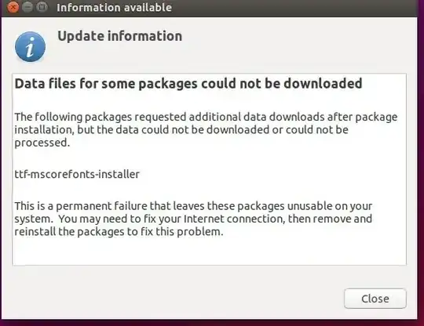The width and height of the screenshot is (424, 326).
Task: Click the word "processed." in the message
Action: [x=42, y=143]
